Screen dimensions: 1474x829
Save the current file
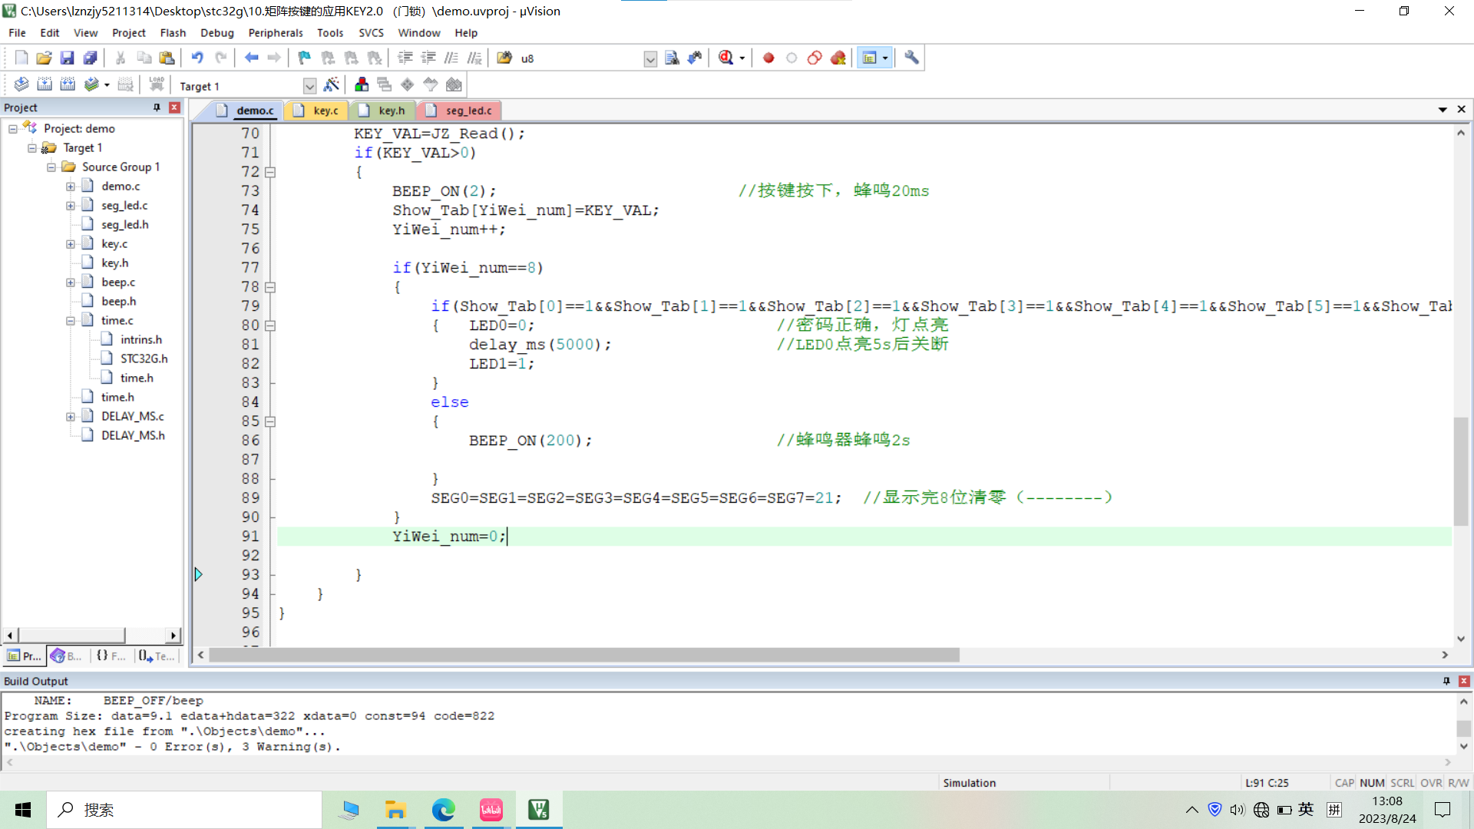pyautogui.click(x=67, y=58)
